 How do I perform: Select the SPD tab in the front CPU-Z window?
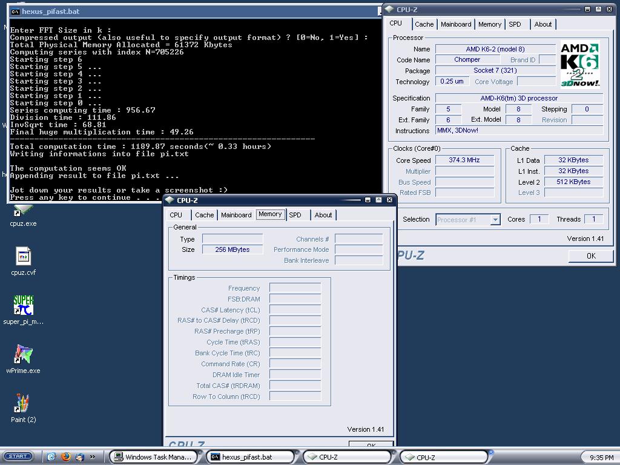(x=295, y=215)
